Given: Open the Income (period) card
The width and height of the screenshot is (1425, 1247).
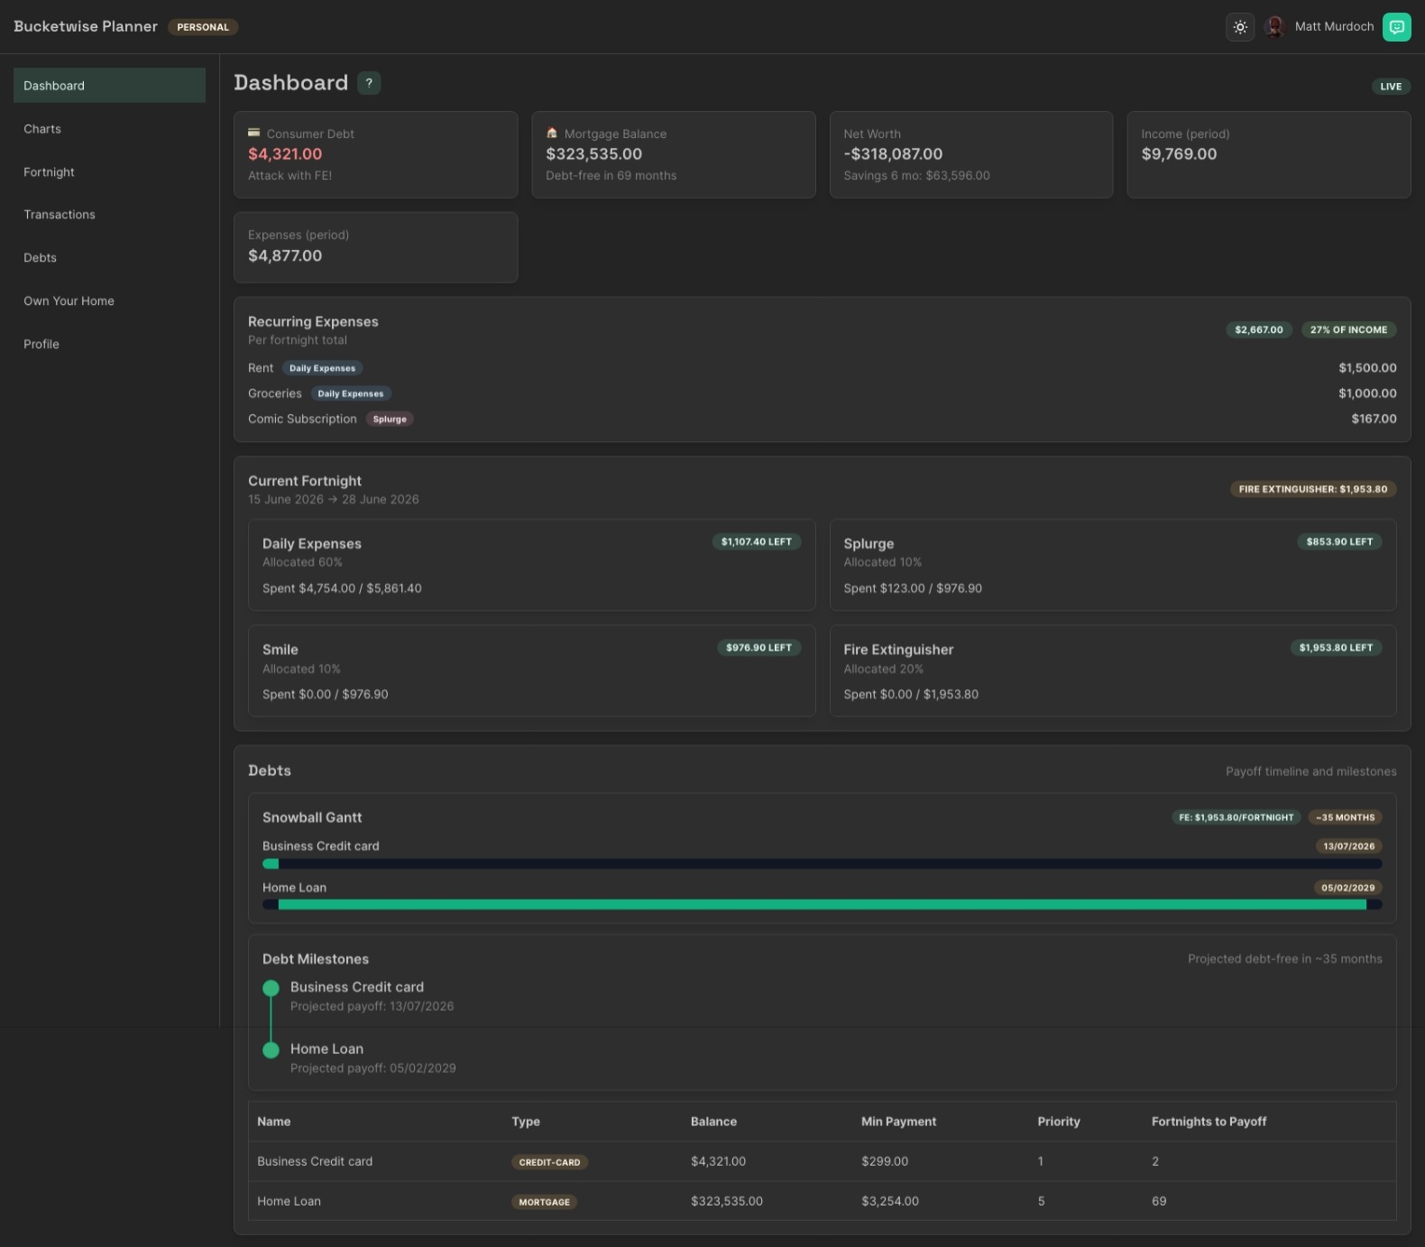Looking at the screenshot, I should [1268, 154].
